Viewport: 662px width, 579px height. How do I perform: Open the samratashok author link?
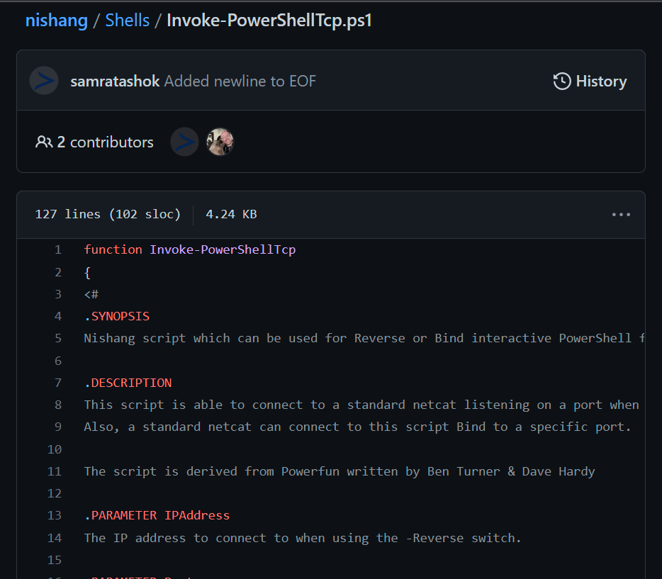(115, 81)
